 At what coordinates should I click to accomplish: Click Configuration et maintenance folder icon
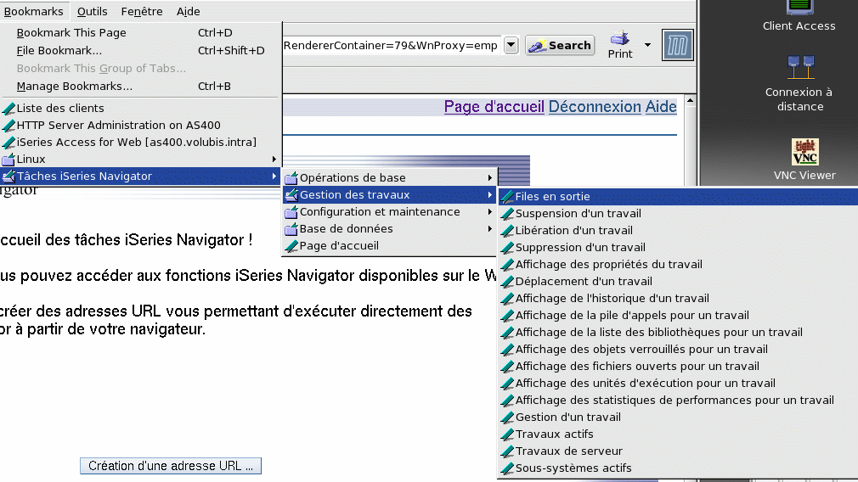click(291, 211)
